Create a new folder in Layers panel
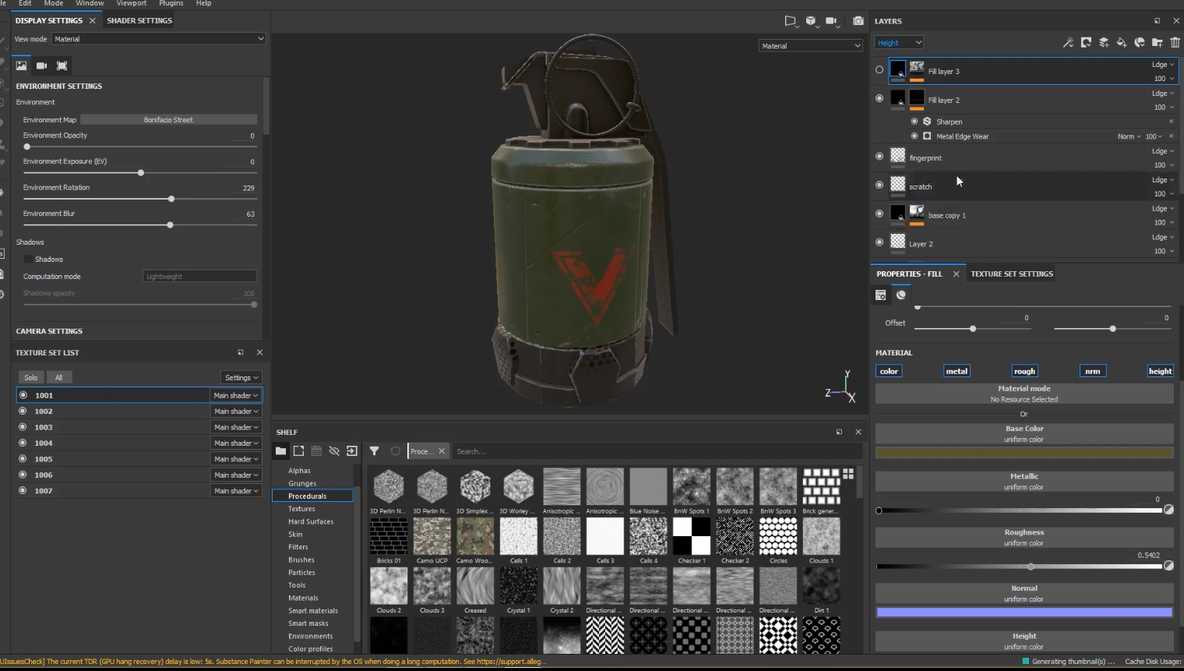The height and width of the screenshot is (671, 1184). 1157,43
